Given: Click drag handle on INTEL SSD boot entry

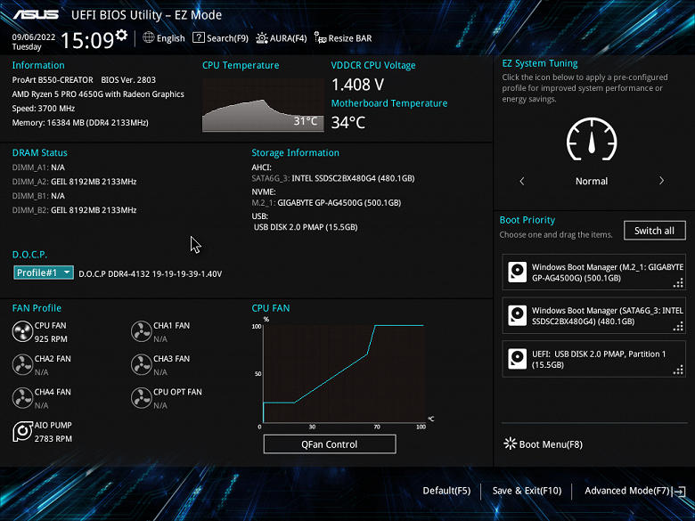Looking at the screenshot, I should tap(678, 327).
